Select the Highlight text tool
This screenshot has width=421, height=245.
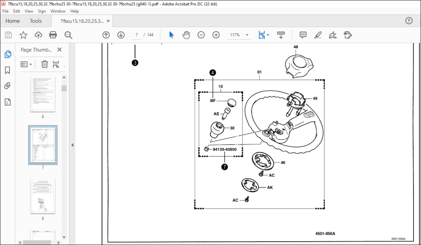[318, 35]
